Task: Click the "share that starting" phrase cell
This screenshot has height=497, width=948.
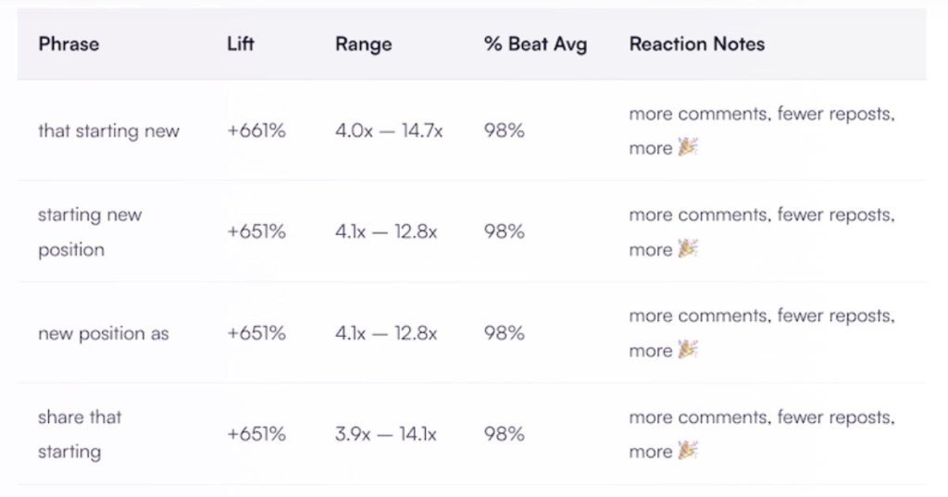Action: pos(80,434)
